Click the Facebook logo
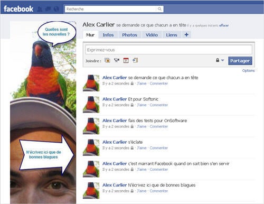The width and height of the screenshot is (264, 204). [x=18, y=9]
